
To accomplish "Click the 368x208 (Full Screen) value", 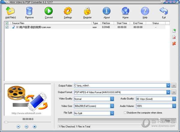I will (85, 106).
